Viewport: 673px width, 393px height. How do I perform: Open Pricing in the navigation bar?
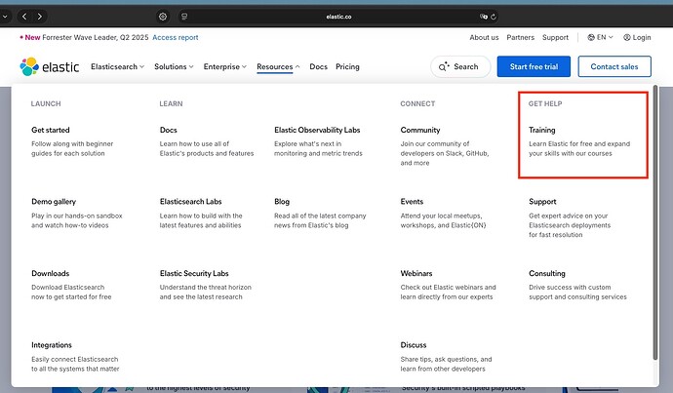[x=347, y=66]
